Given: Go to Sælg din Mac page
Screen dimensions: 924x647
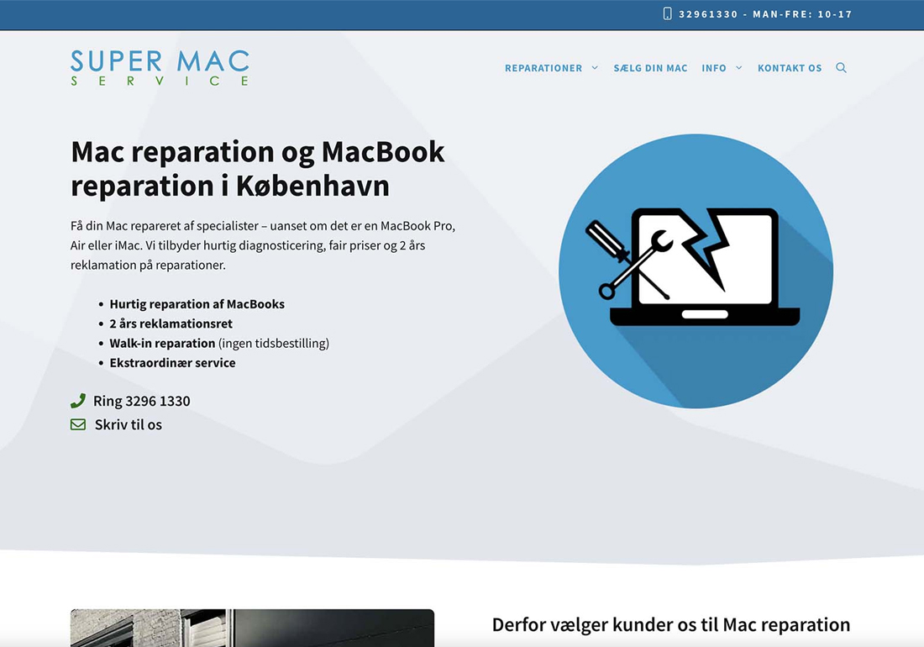Looking at the screenshot, I should click(650, 68).
